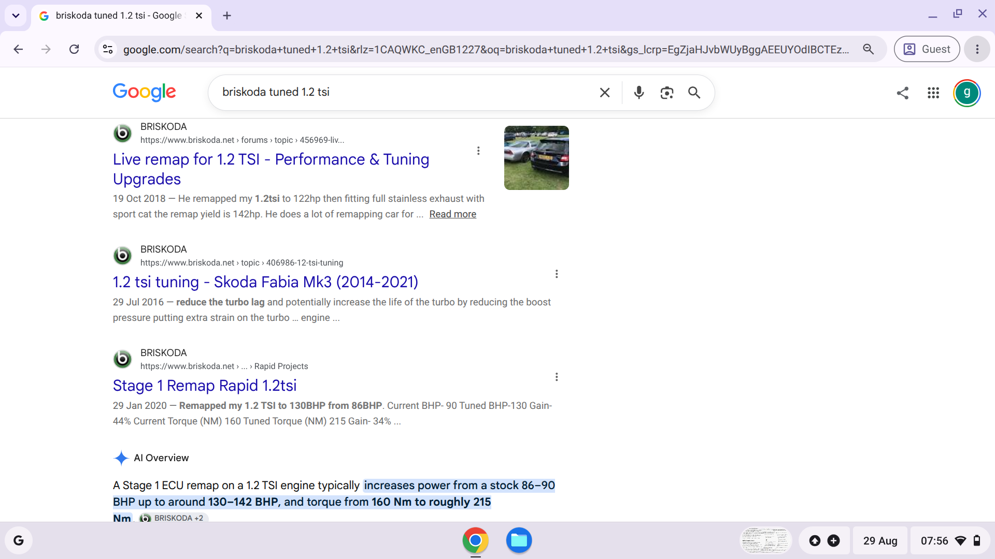Go to Google homepage via logo

point(145,92)
